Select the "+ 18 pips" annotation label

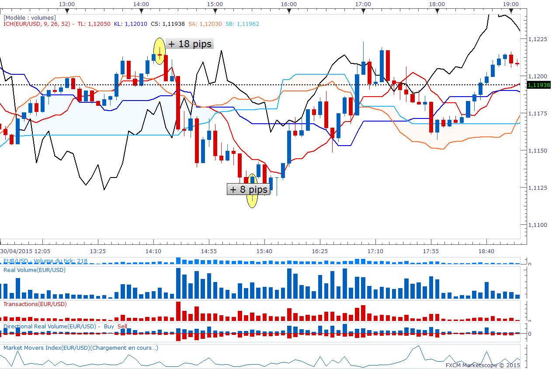point(190,44)
